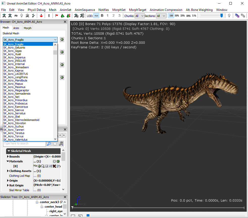
Task: Select SK_Acro_Megaraptor from the mesh list
Action: click(16, 90)
